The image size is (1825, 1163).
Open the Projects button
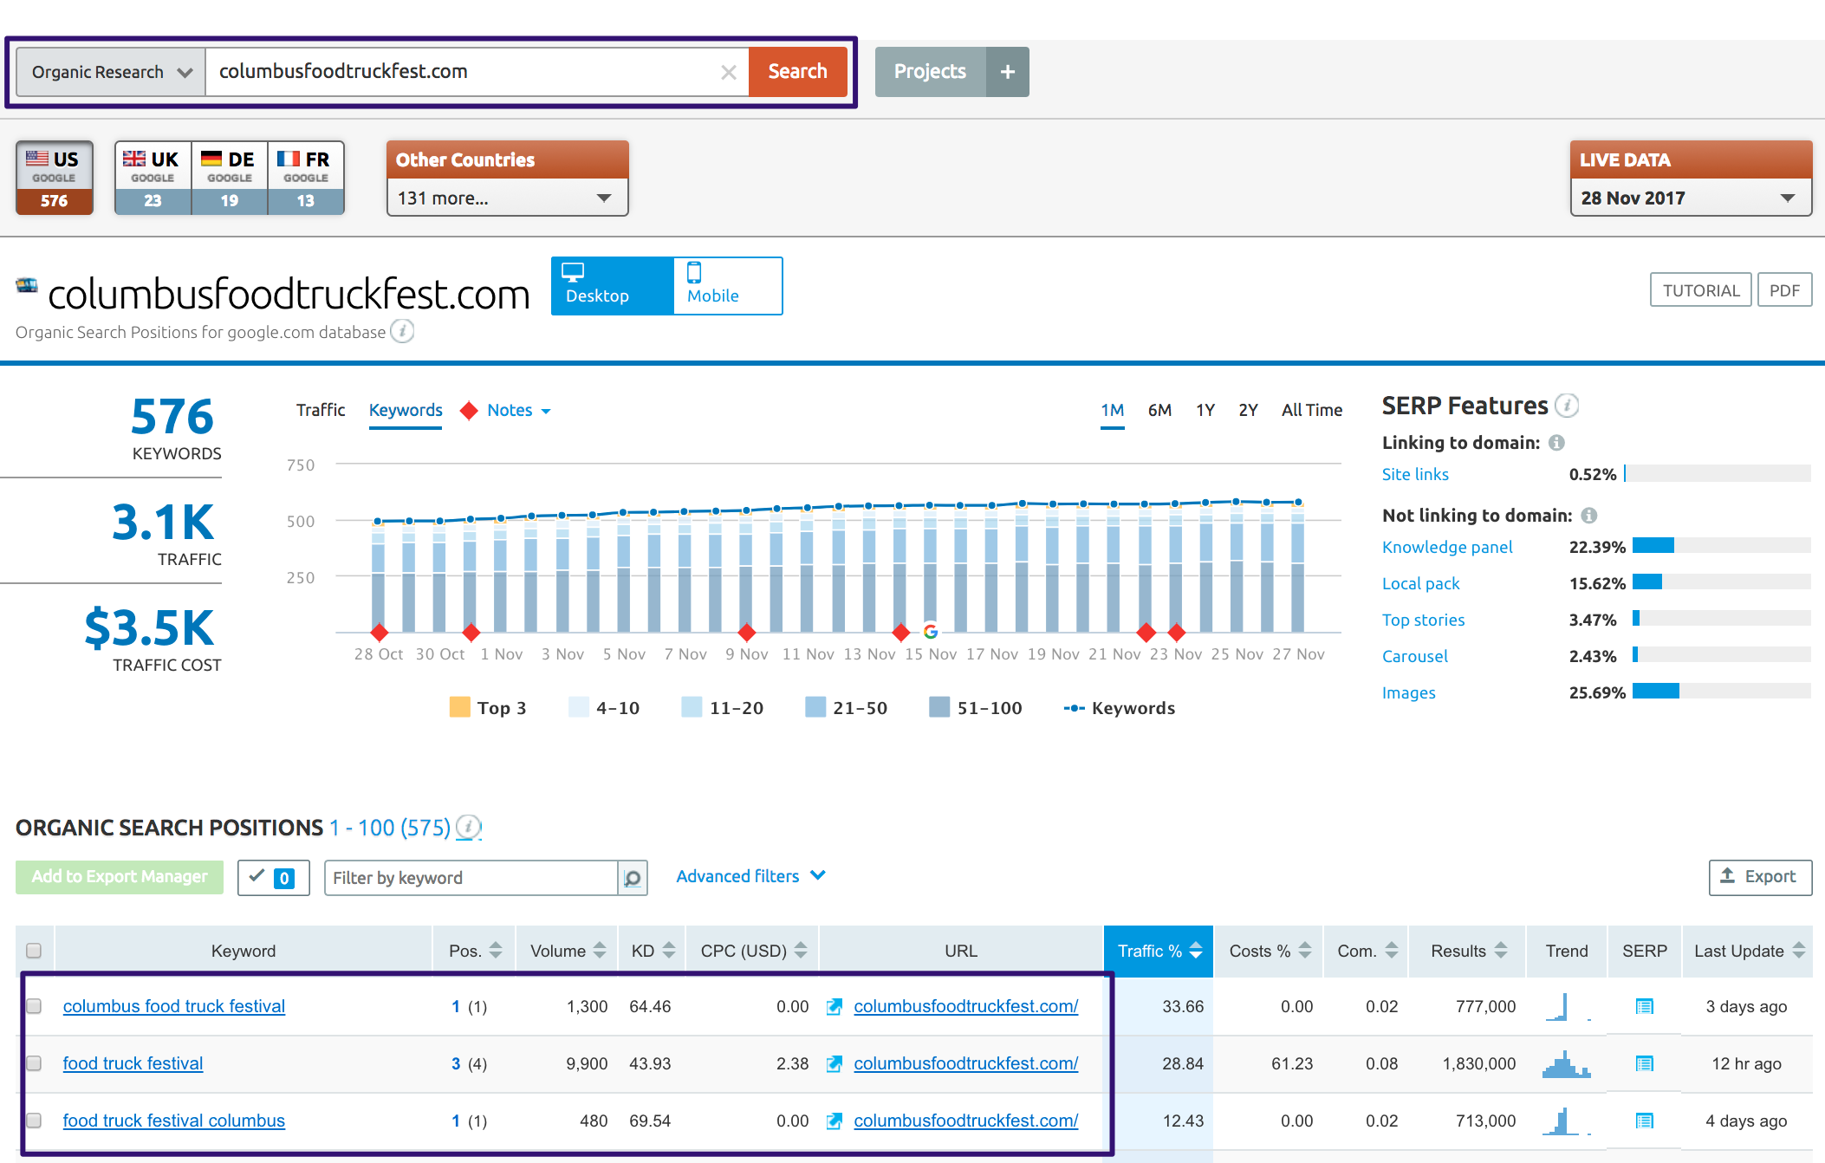(930, 72)
